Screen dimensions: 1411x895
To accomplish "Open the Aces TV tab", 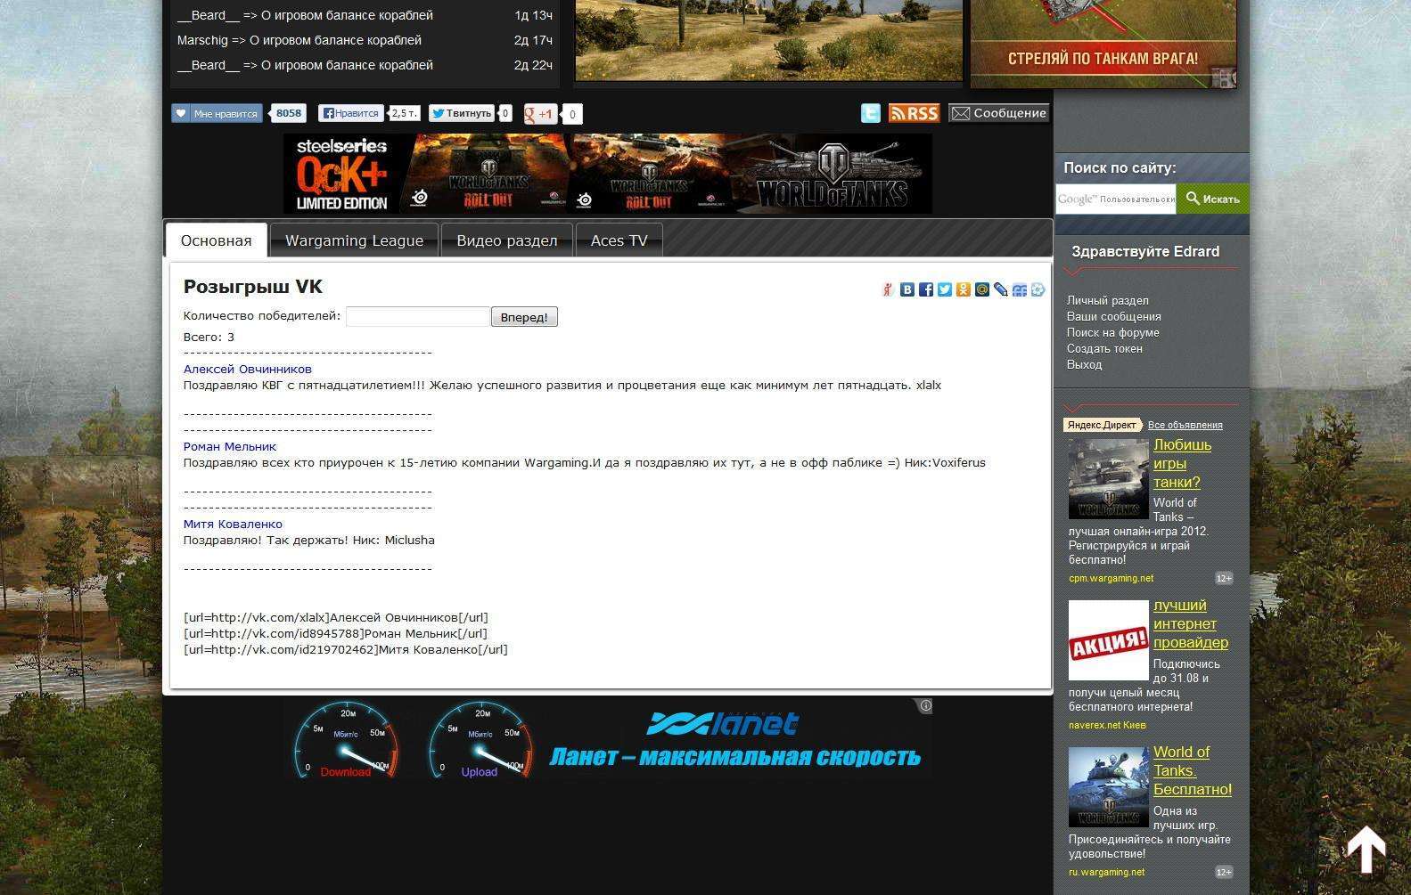I will [x=619, y=240].
